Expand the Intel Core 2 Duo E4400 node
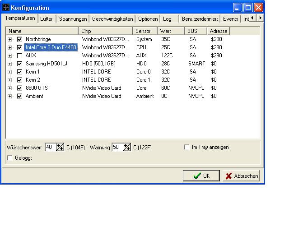Viewport: 289px width, 231px height. 9,47
